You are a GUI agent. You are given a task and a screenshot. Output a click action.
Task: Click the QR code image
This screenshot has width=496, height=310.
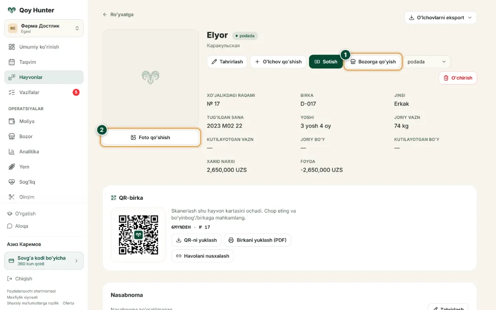pyautogui.click(x=138, y=235)
